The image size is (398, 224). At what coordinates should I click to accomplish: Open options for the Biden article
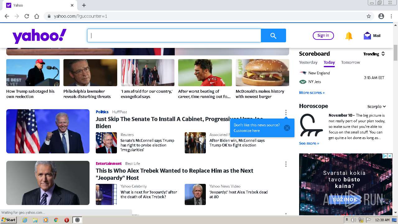tap(286, 112)
